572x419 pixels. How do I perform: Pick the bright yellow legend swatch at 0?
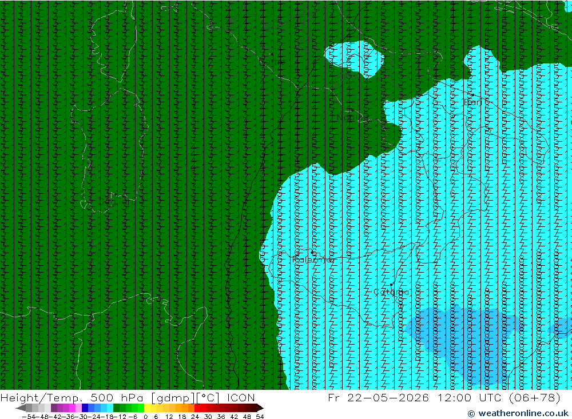coord(148,408)
